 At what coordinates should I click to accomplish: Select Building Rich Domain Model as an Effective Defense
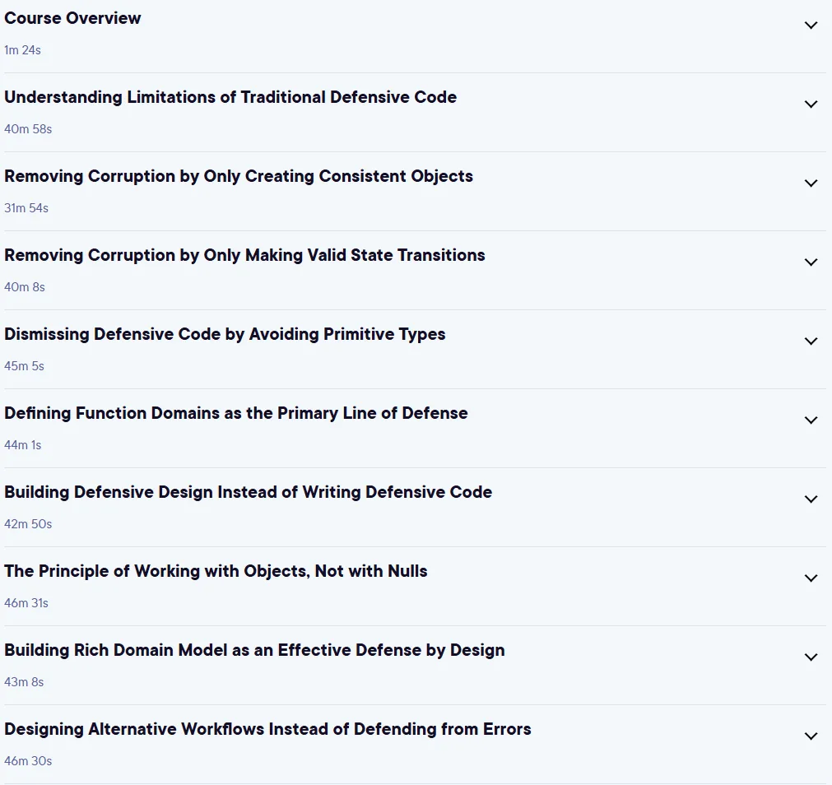[x=254, y=650]
